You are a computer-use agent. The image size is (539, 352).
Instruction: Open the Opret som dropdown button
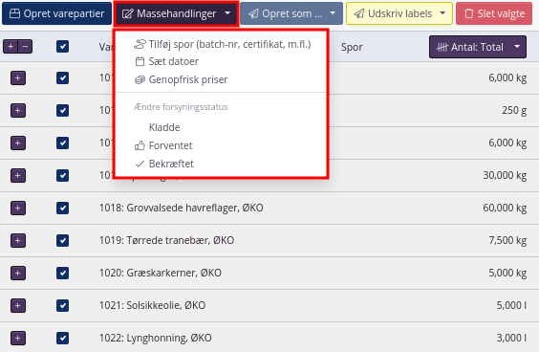point(291,13)
